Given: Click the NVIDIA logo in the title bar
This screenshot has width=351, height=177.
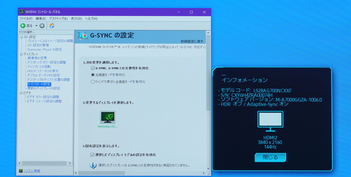Looking at the screenshot, I should [22, 12].
